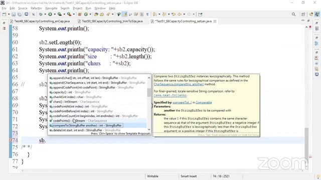321x180 pixels.
Task: Click the Save All toolbar icon
Action: coord(20,14)
